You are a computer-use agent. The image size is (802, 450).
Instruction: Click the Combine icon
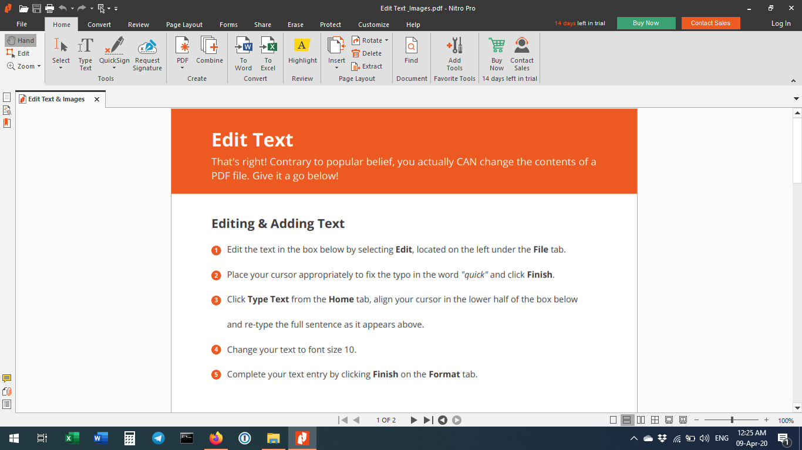pyautogui.click(x=209, y=53)
